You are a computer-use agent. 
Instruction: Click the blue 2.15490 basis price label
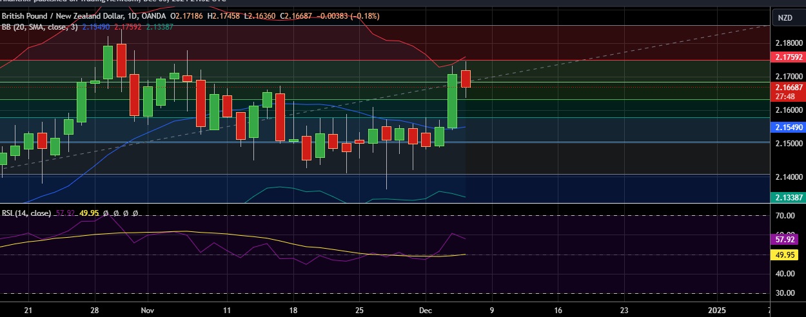pos(787,128)
